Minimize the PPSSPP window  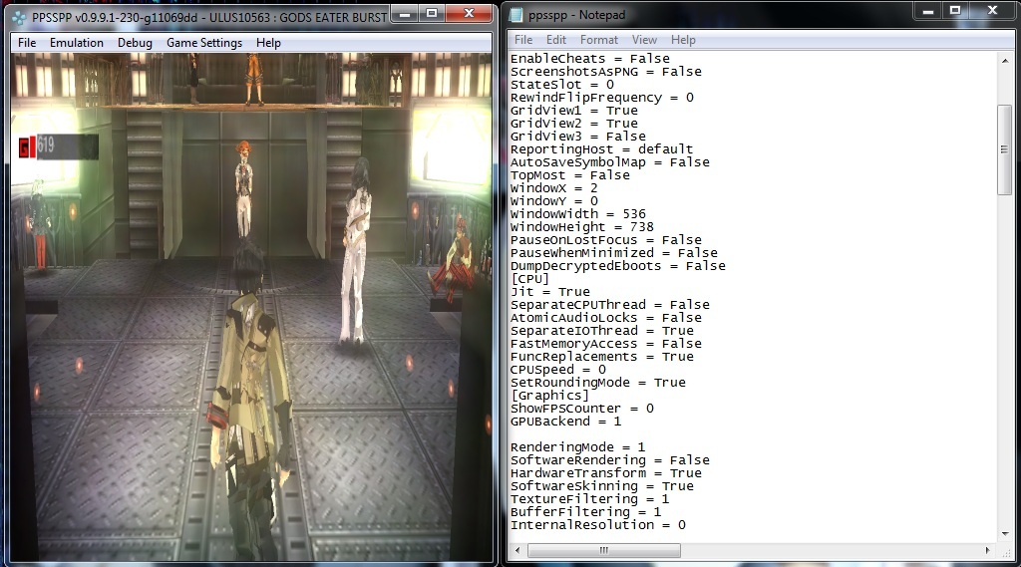pyautogui.click(x=403, y=14)
